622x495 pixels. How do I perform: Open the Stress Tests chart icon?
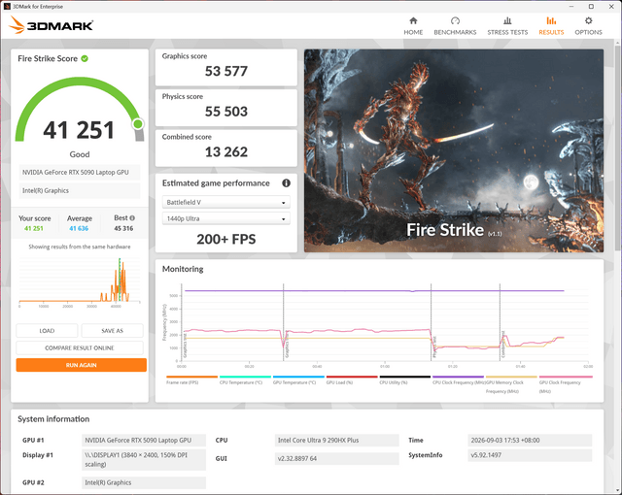507,20
